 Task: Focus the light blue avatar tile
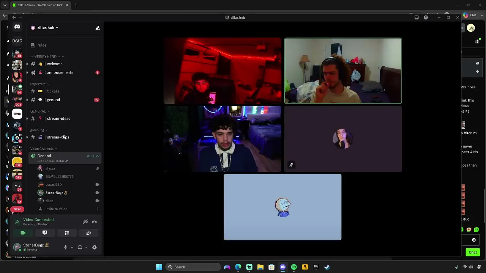[282, 207]
